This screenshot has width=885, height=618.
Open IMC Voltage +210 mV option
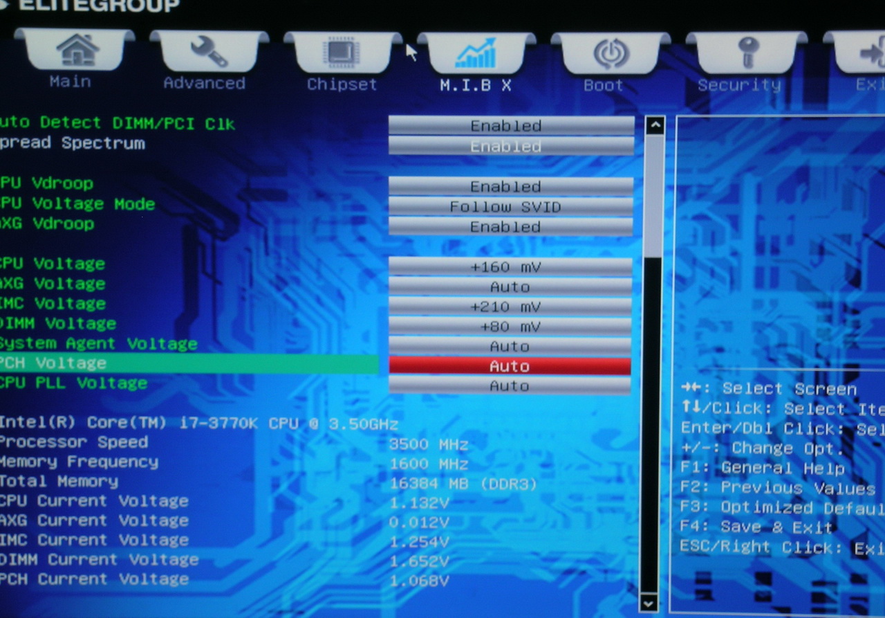coord(510,307)
